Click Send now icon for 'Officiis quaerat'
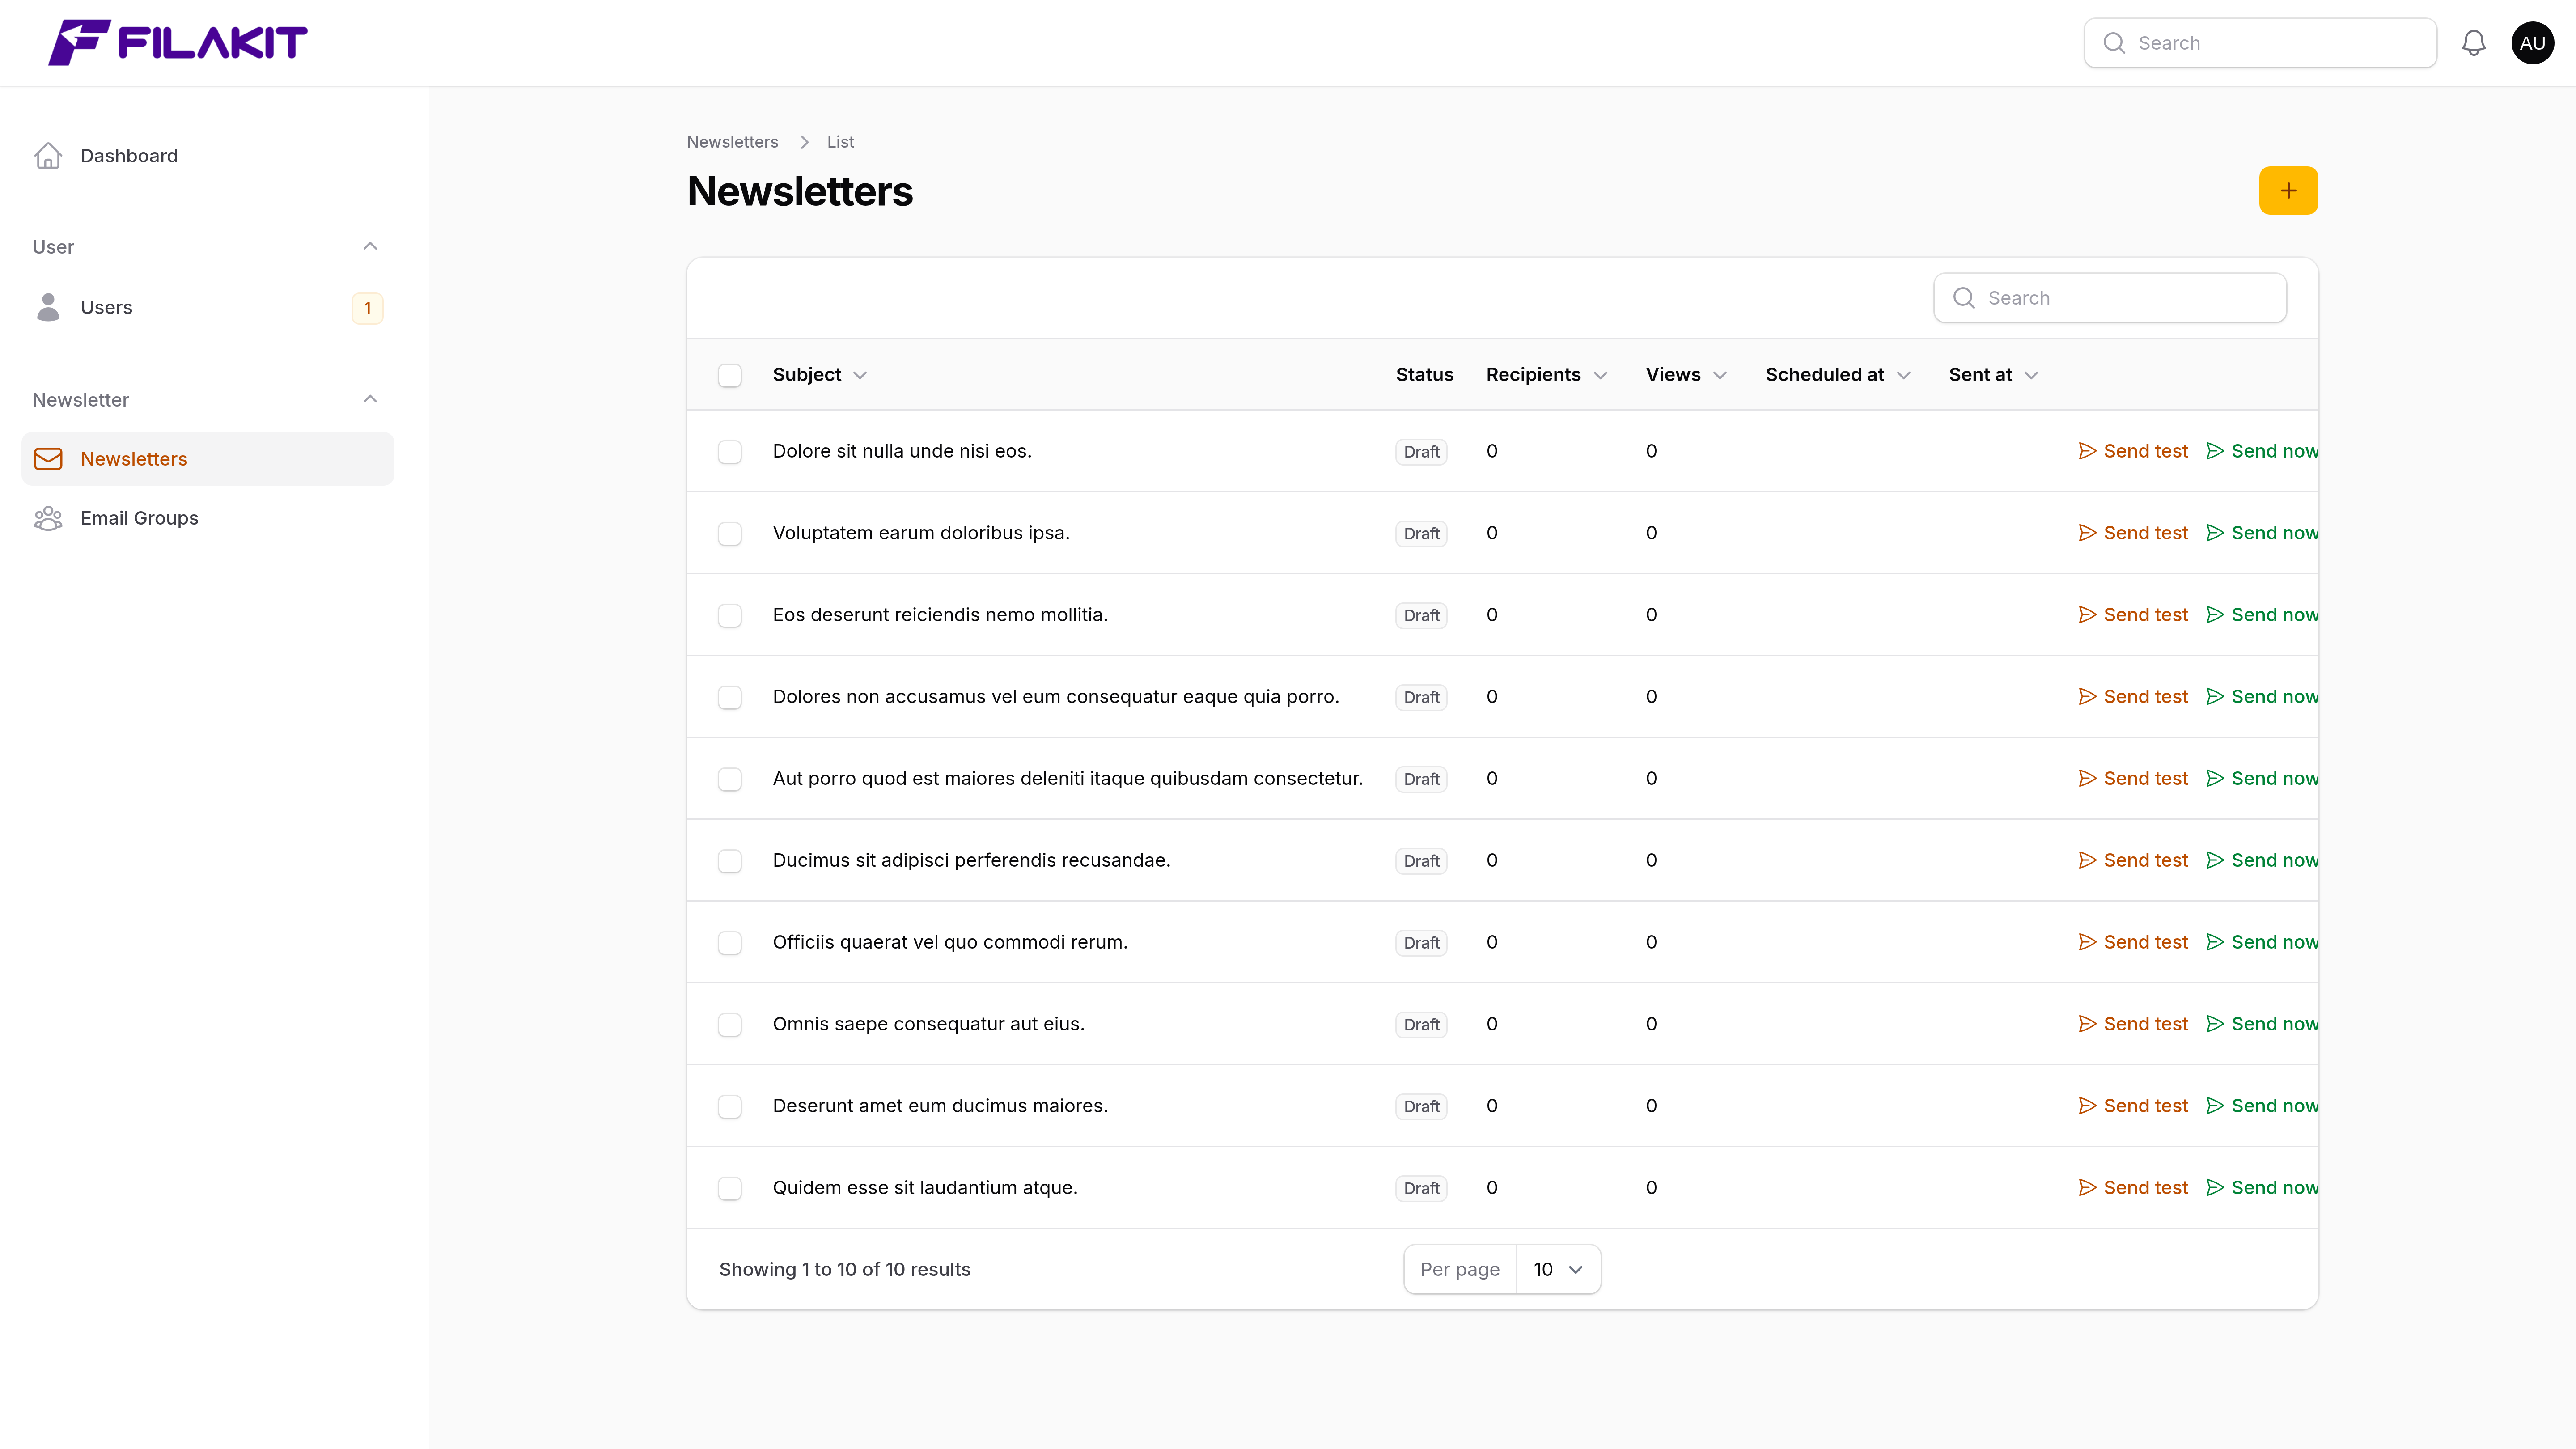Viewport: 2576px width, 1449px height. pos(2215,942)
